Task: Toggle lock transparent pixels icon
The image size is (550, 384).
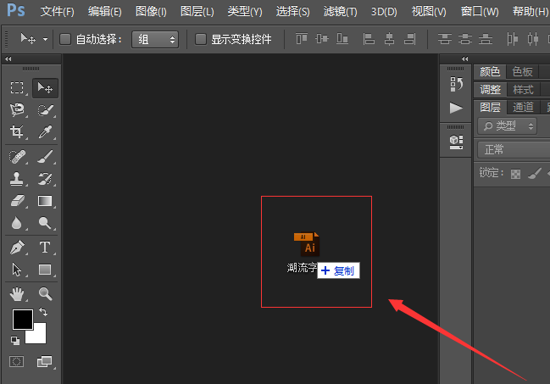Action: pos(514,174)
